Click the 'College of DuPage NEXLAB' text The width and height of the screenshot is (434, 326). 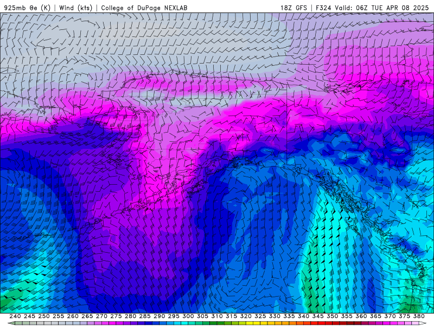(x=144, y=8)
